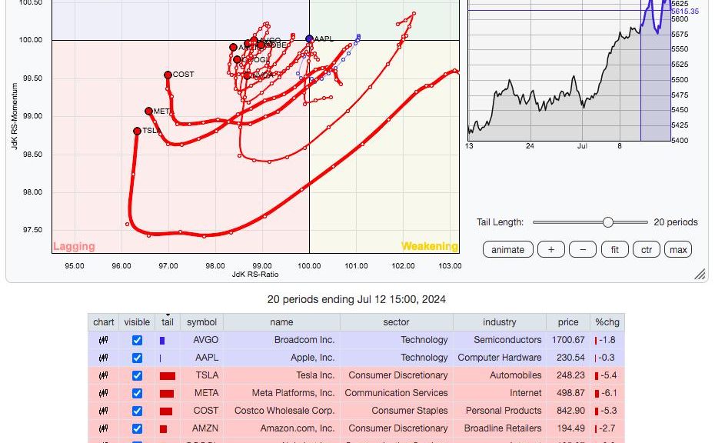Sort the table by the visible column header
The image size is (715, 443).
pyautogui.click(x=137, y=322)
